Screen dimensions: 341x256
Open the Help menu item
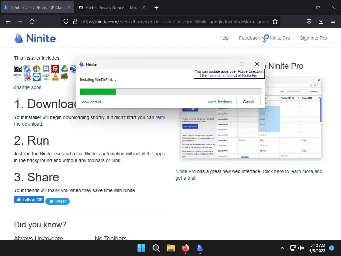coord(224,38)
